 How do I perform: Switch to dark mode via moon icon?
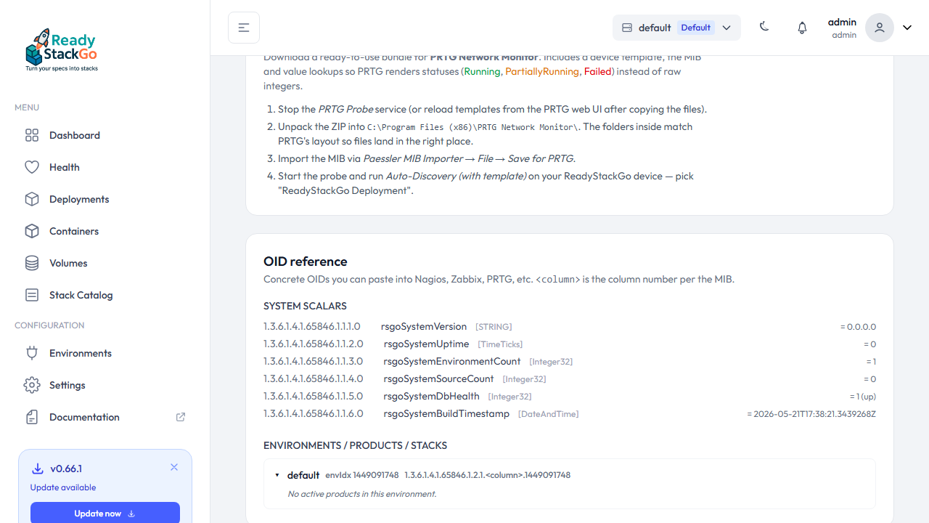tap(764, 27)
